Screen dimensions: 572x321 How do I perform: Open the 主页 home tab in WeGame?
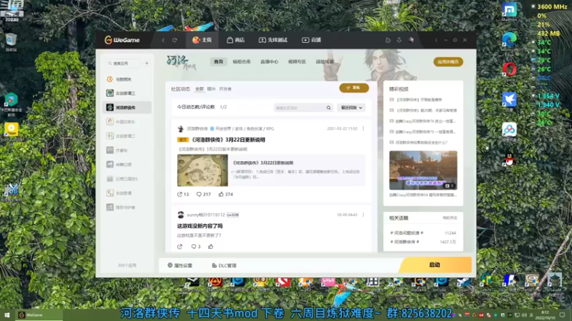tap(202, 40)
